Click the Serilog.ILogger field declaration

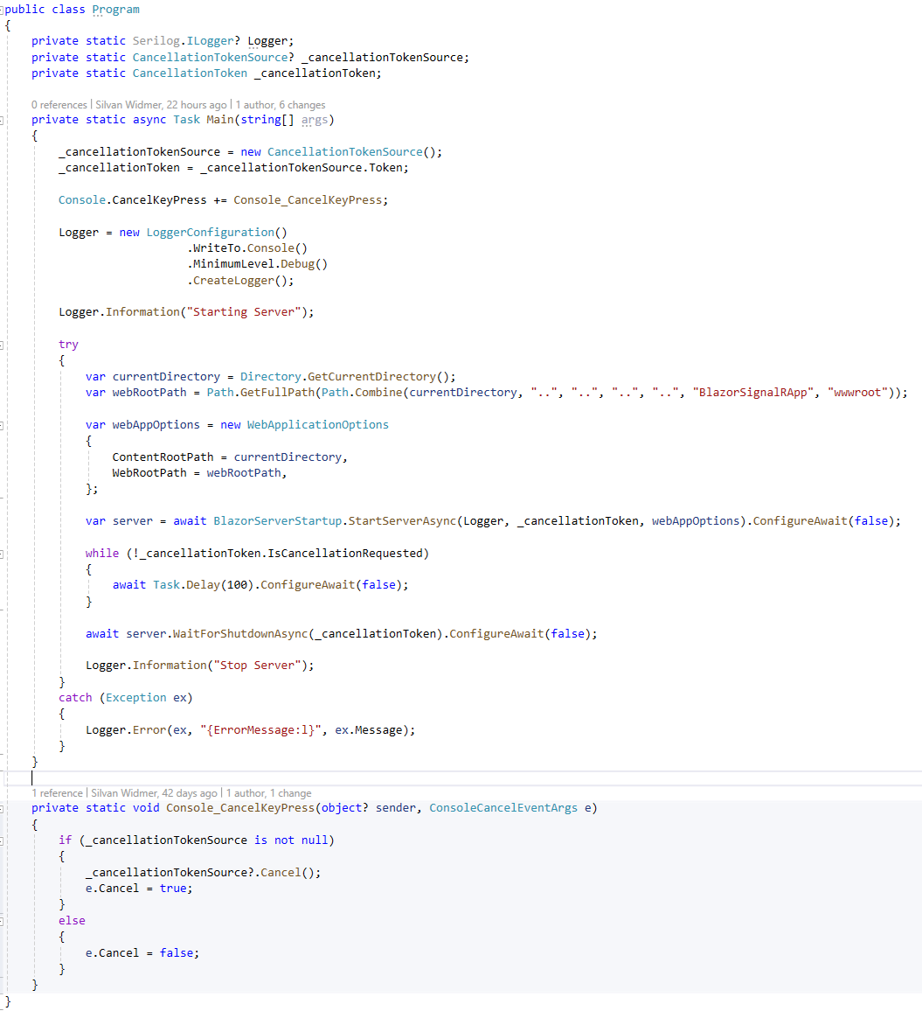183,40
